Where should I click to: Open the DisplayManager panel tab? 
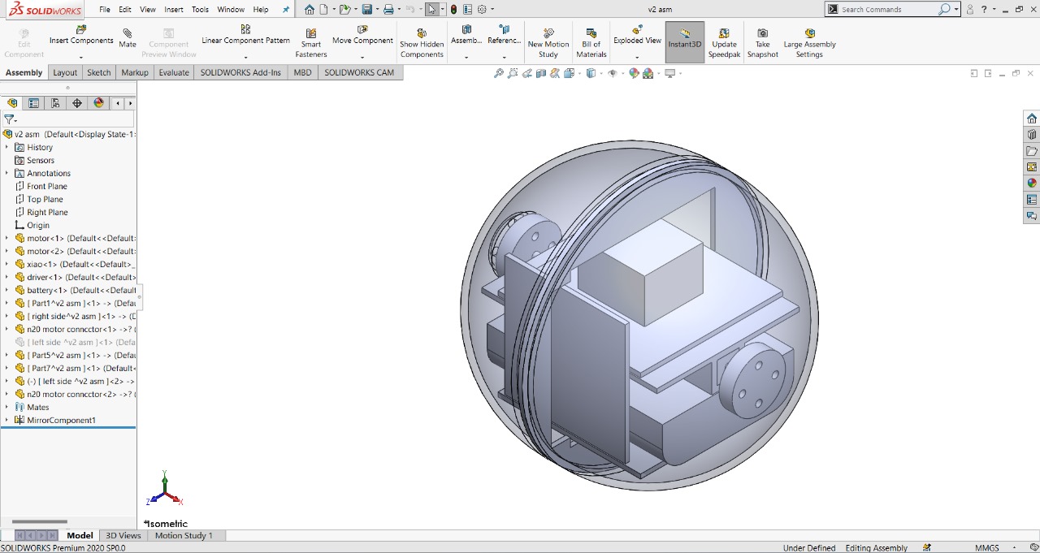(99, 103)
